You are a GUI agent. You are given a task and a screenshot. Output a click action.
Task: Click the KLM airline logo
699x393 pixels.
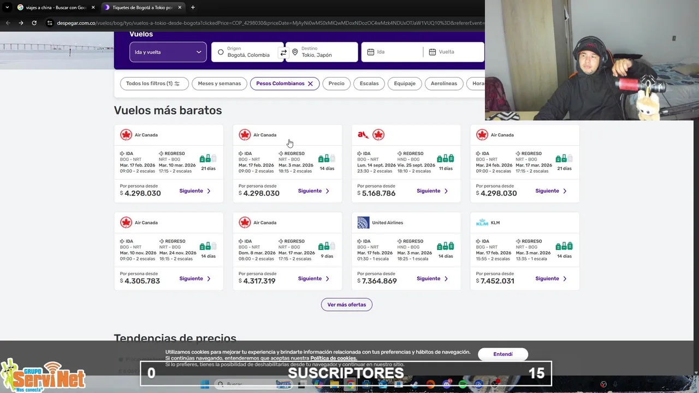pyautogui.click(x=482, y=223)
